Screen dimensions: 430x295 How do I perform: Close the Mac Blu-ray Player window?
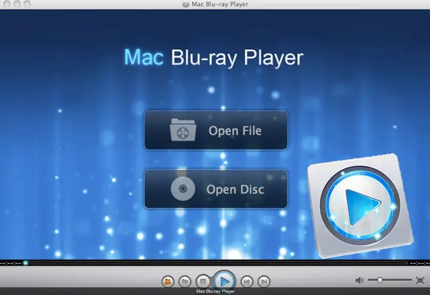pyautogui.click(x=6, y=4)
